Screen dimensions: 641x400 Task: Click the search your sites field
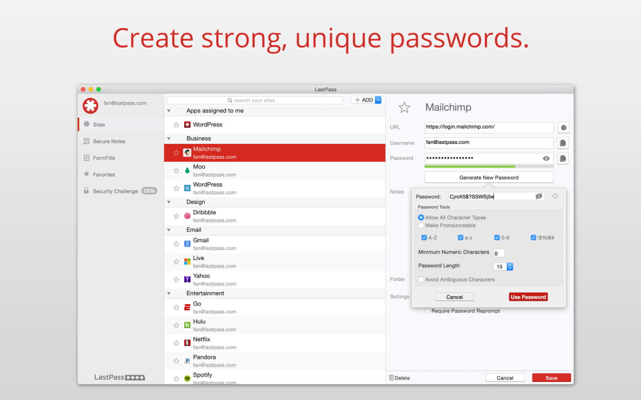pyautogui.click(x=255, y=100)
